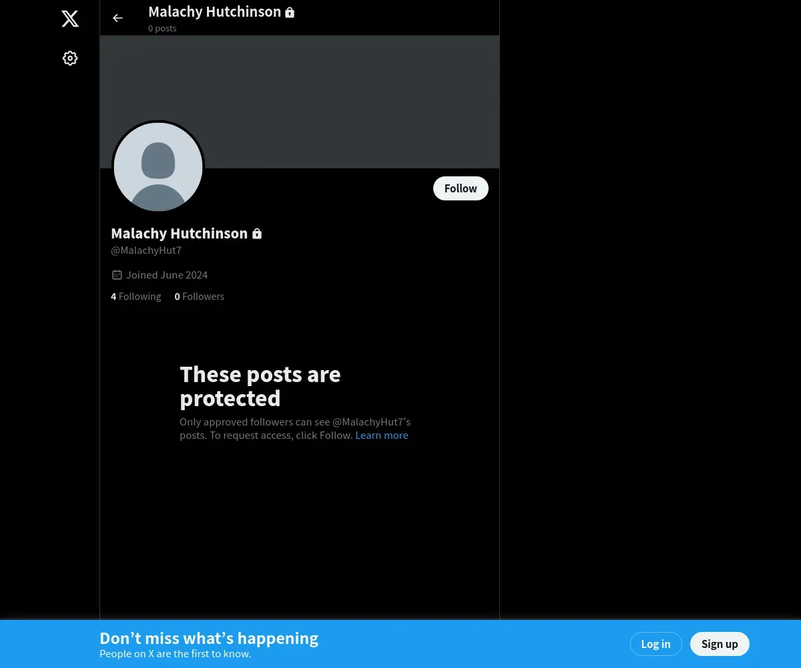Open the Learn more link
The image size is (801, 668).
[x=382, y=435]
